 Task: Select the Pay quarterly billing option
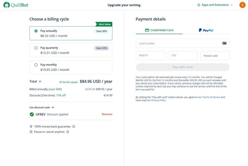(x=36, y=48)
